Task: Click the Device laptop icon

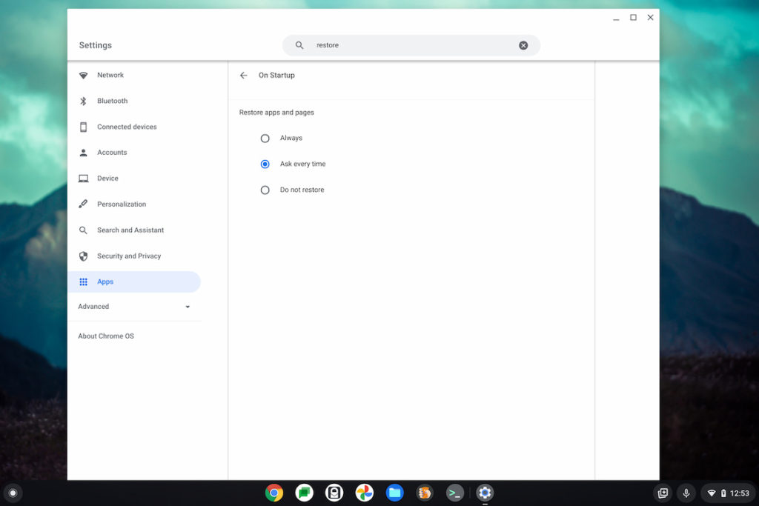Action: click(83, 179)
